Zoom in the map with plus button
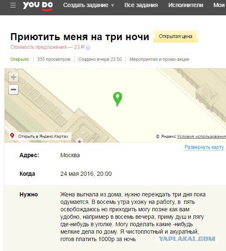 coord(13,77)
